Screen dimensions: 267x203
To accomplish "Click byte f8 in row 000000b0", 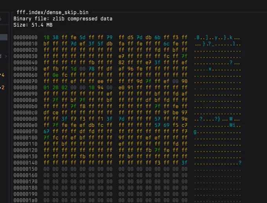I will click(82, 106).
